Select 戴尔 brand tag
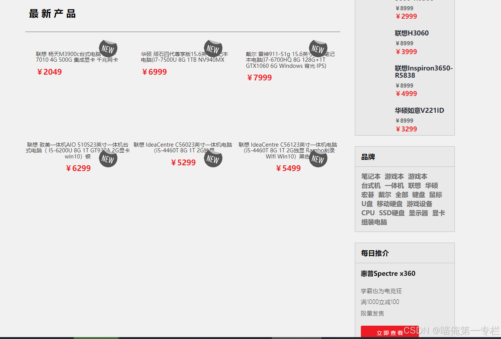Viewport: 501px width, 339px height. 385,195
